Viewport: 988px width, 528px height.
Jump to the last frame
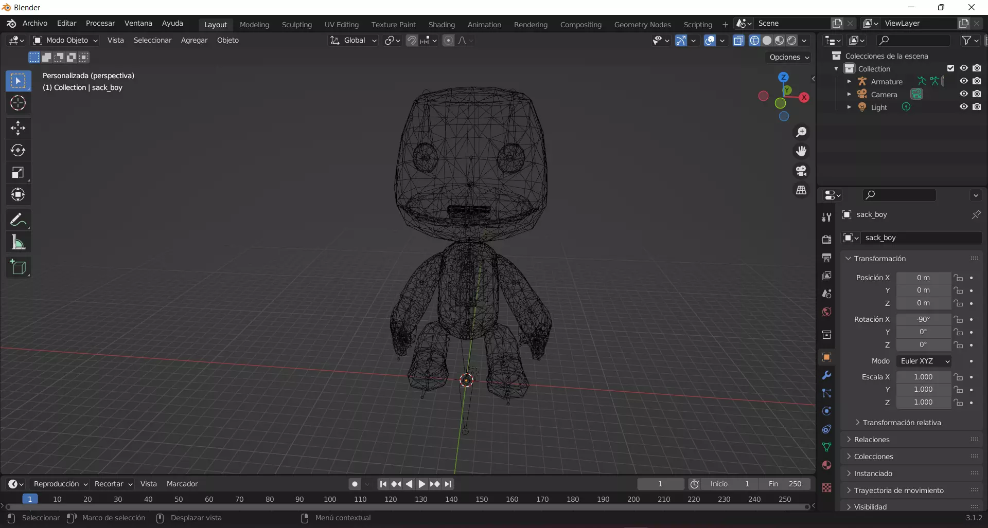click(448, 484)
